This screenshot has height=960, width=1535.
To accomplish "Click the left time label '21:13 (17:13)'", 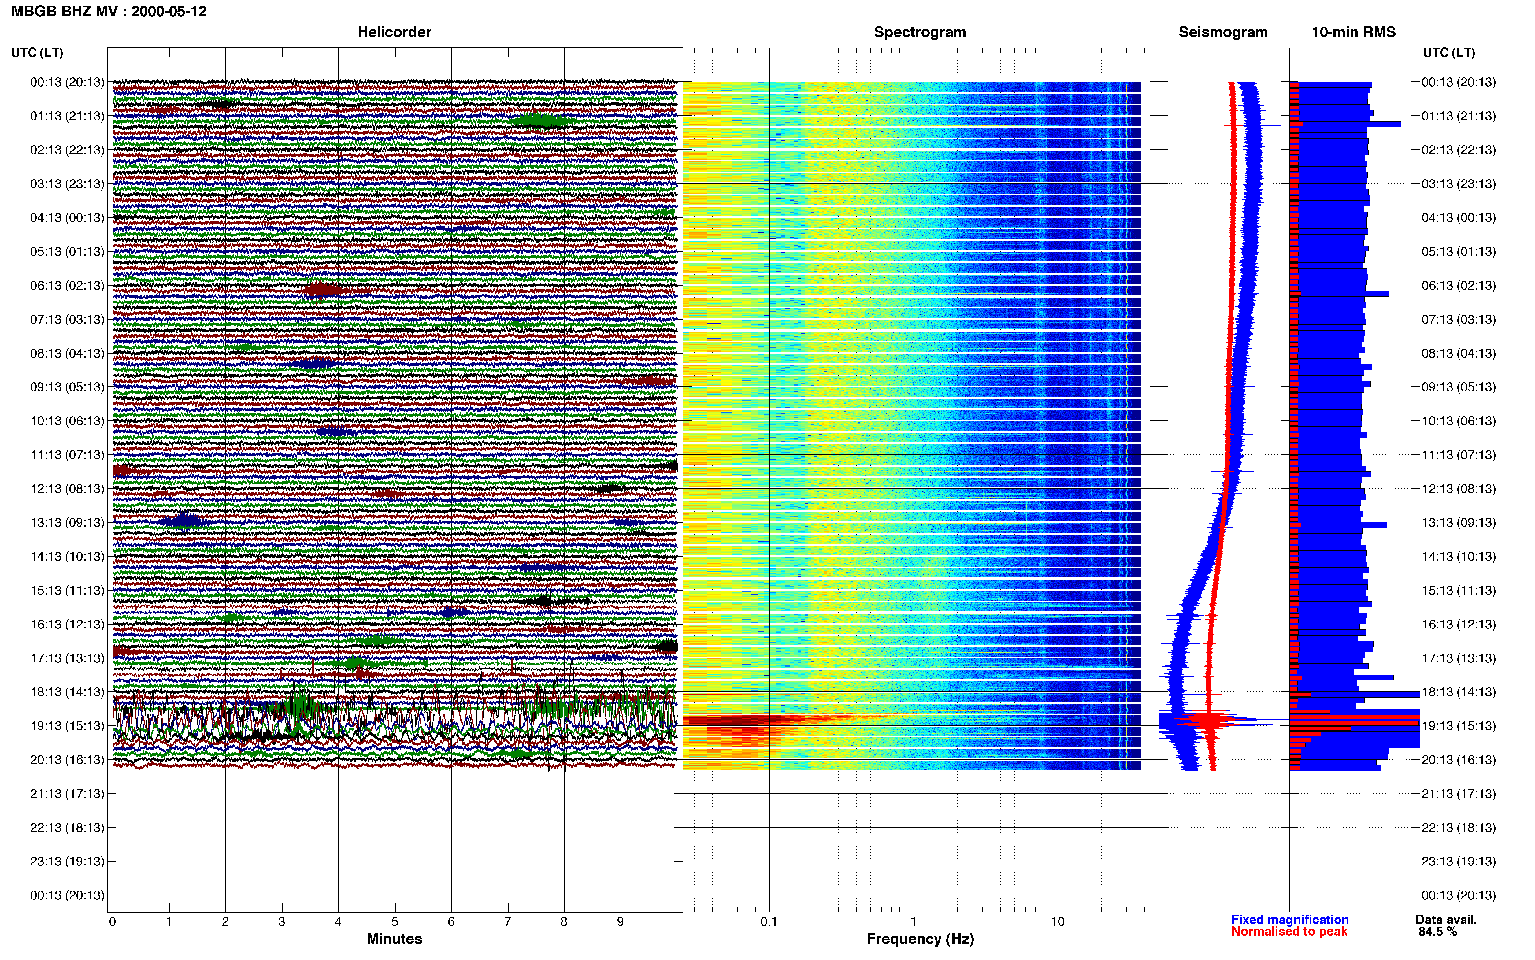I will [67, 794].
